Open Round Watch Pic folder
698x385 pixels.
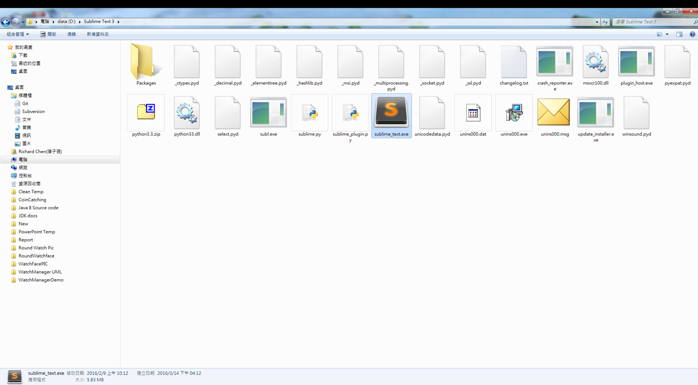(35, 248)
